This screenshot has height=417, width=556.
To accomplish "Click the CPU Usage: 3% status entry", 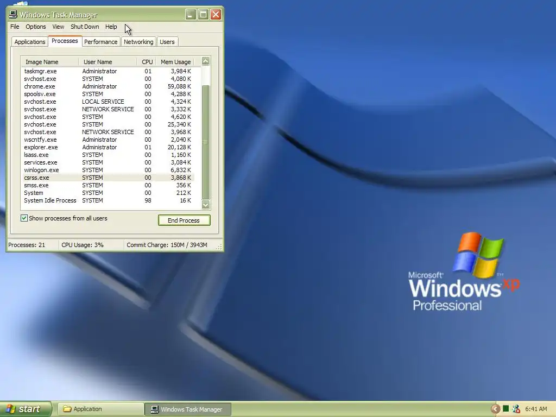I will (x=83, y=245).
